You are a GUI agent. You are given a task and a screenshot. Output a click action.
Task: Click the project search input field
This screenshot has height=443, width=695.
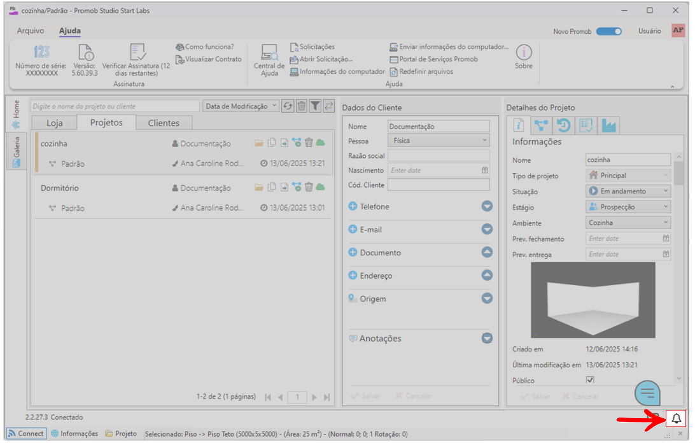click(x=115, y=106)
